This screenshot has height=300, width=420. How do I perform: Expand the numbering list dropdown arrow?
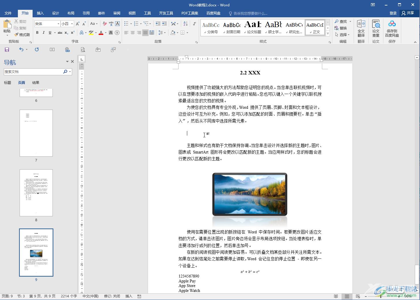(141, 24)
